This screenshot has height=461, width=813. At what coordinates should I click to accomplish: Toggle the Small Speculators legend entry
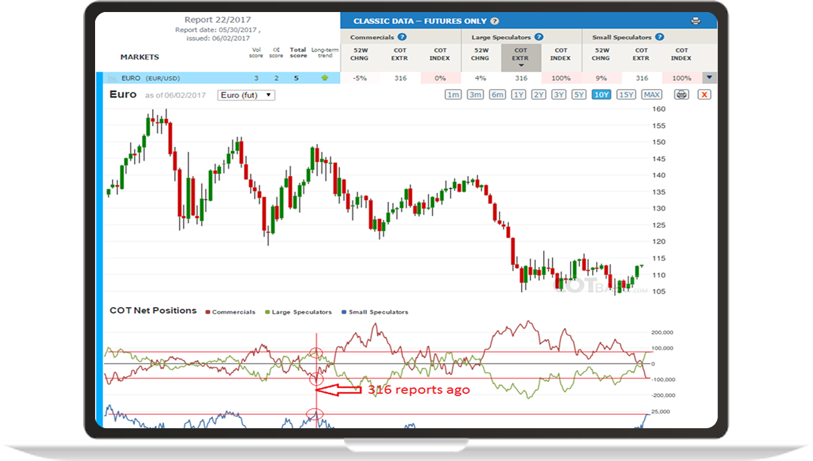click(x=376, y=312)
